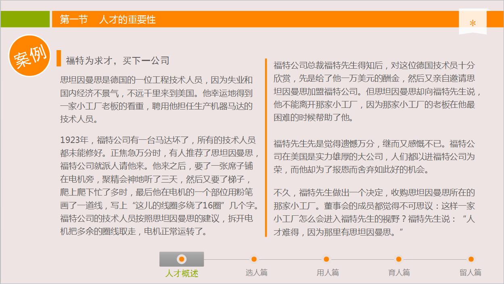Click the asterisk bookmark ribbon icon
Screen dimensions: 504x284
click(x=472, y=22)
